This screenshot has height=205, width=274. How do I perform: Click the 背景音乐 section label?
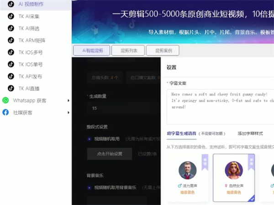click(95, 175)
